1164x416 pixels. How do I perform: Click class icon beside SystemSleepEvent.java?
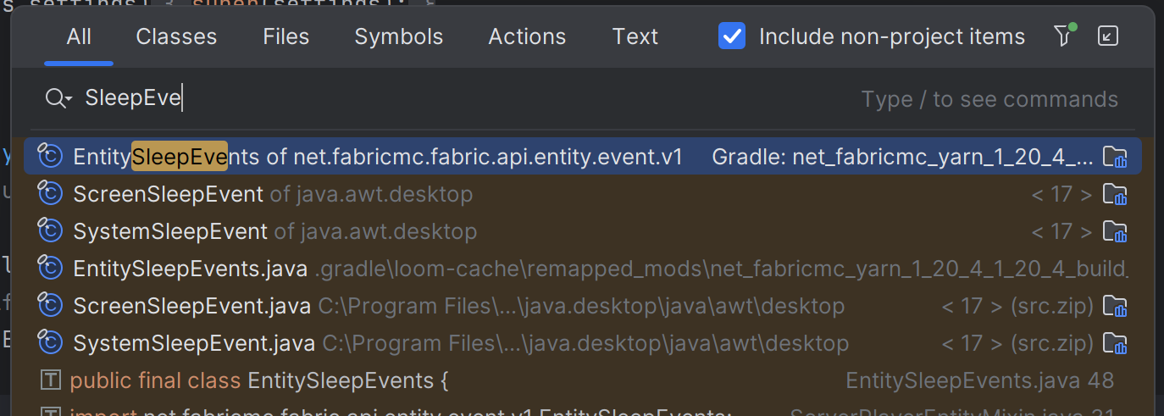pyautogui.click(x=51, y=343)
